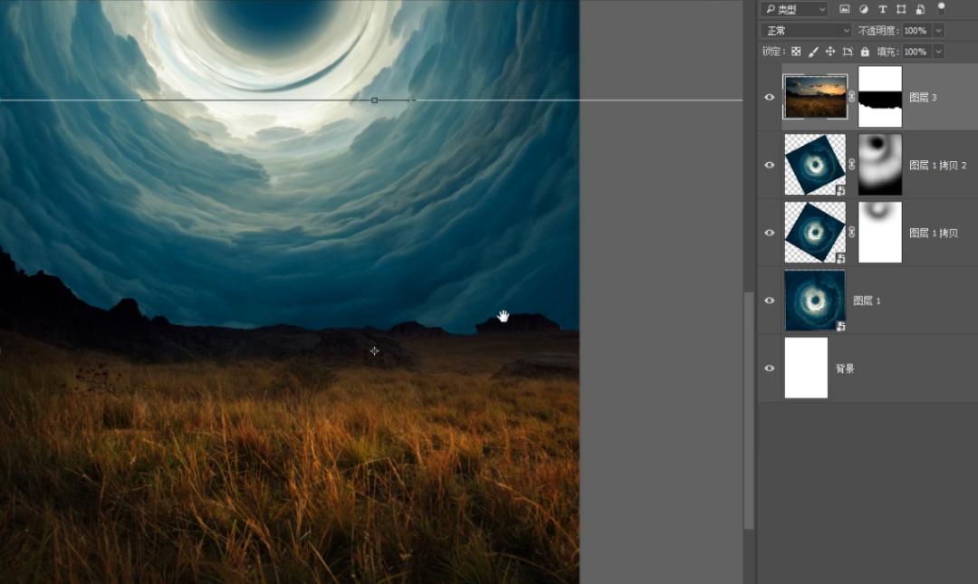The image size is (978, 584).
Task: Toggle the layer filter on/off switch
Action: pyautogui.click(x=941, y=7)
